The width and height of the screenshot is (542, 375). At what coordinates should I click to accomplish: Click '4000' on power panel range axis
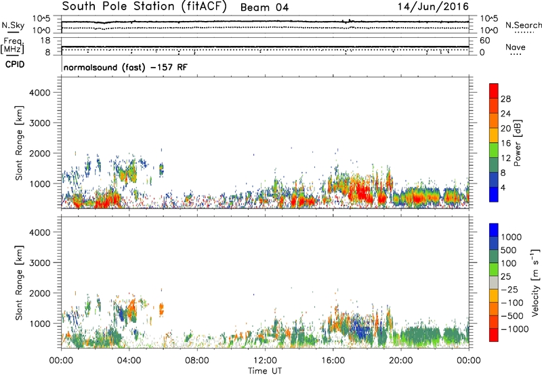click(x=40, y=93)
